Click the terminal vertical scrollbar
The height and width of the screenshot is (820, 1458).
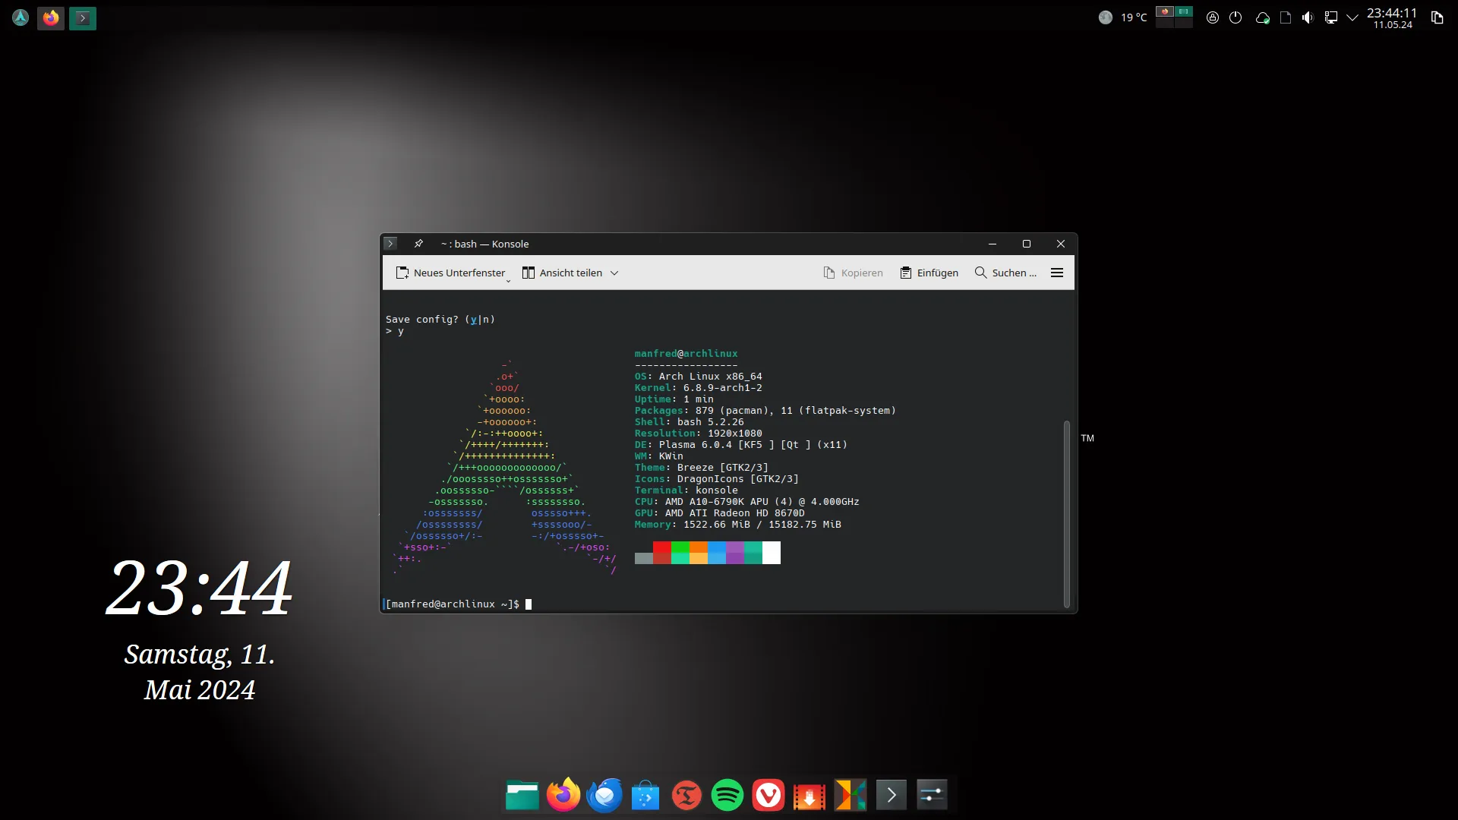(x=1066, y=513)
